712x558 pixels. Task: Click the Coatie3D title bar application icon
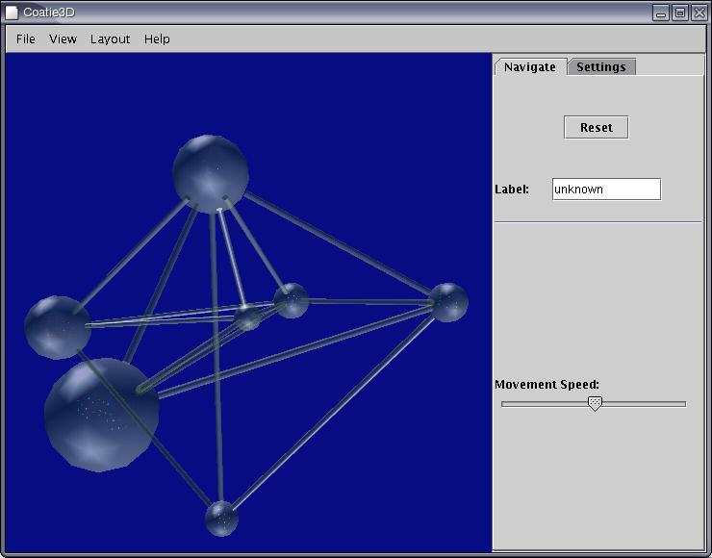(12, 13)
